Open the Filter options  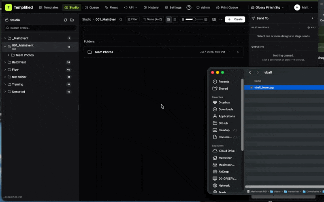point(132,19)
